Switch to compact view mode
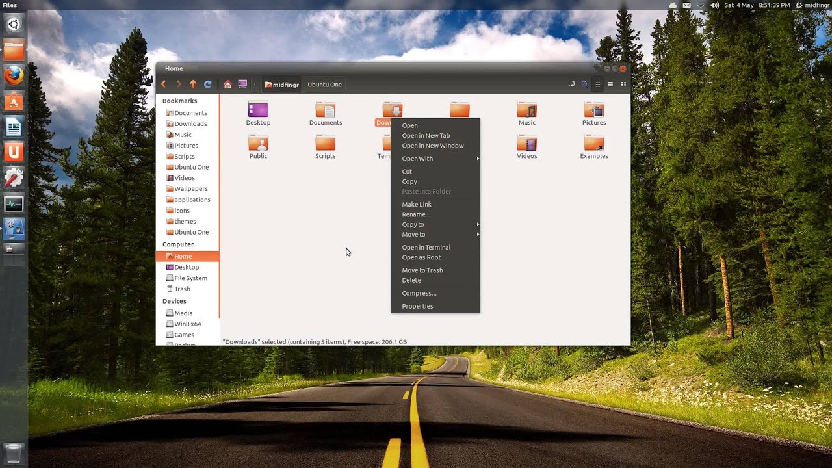832x468 pixels. point(623,84)
